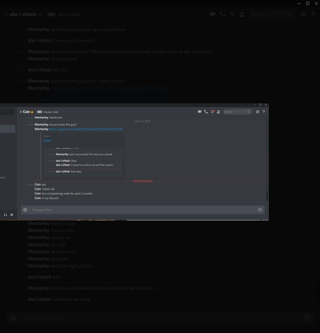Click 'do you know this guy?' message

pyautogui.click(x=63, y=125)
